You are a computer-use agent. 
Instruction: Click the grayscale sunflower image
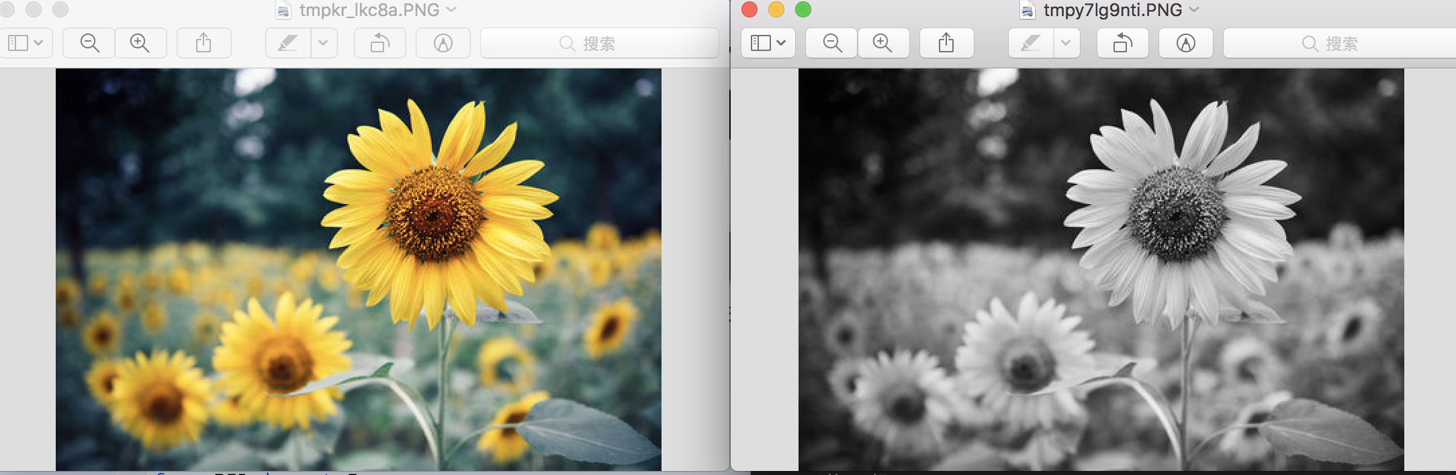[x=1101, y=269]
